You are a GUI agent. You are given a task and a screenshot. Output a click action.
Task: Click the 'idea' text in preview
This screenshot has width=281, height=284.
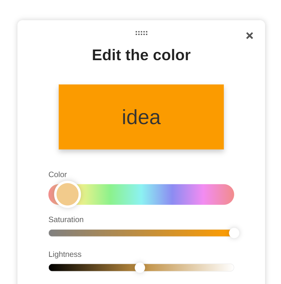[x=141, y=117]
